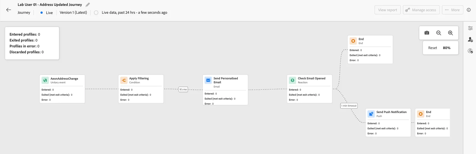
Task: Go back using the left arrow
Action: (8, 10)
